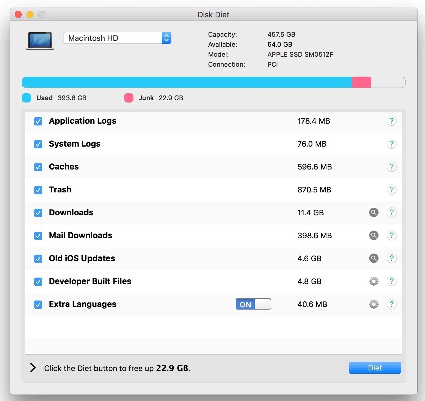
Task: Uncheck the Trash cleanup checkbox
Action: (38, 190)
